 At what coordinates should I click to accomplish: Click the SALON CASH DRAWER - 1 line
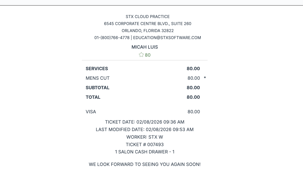(x=144, y=152)
